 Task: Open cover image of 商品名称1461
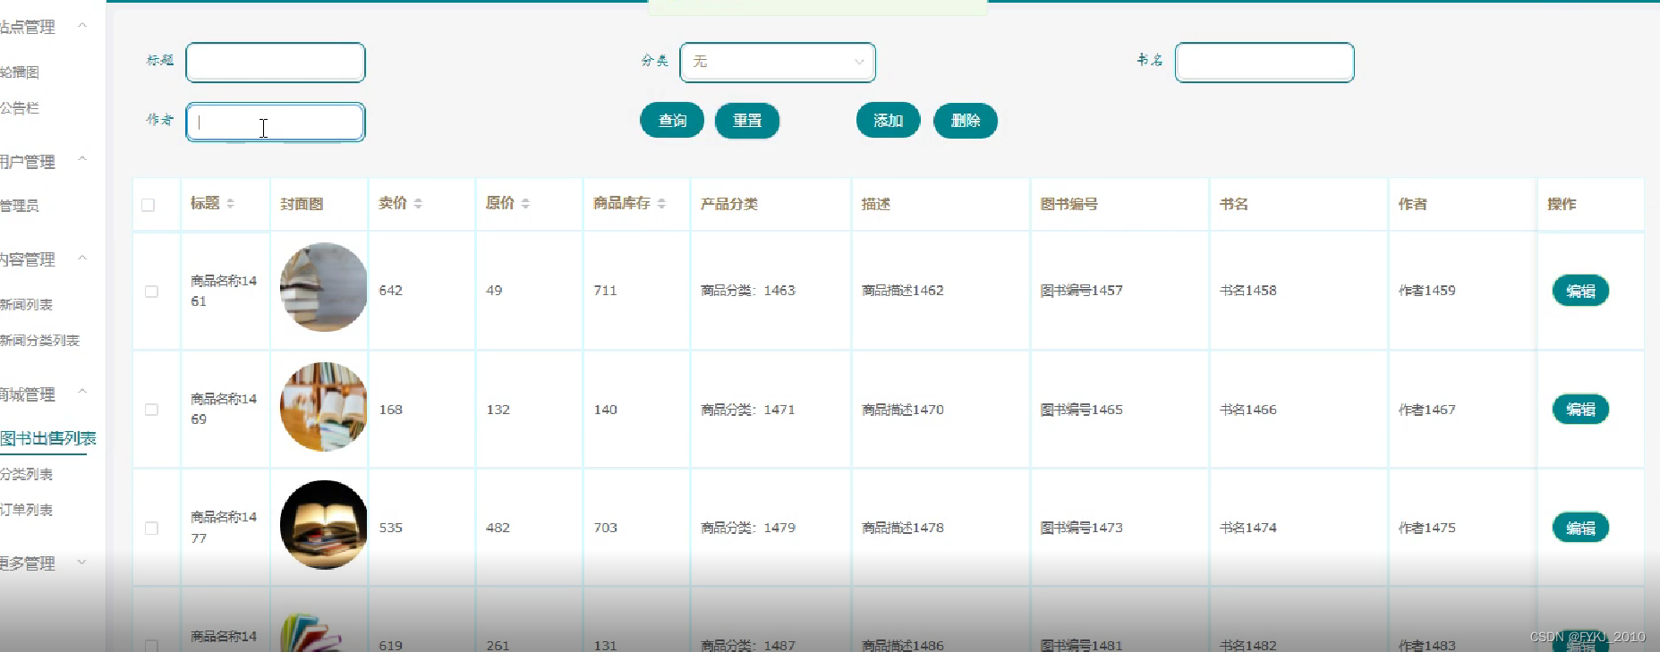pos(324,287)
